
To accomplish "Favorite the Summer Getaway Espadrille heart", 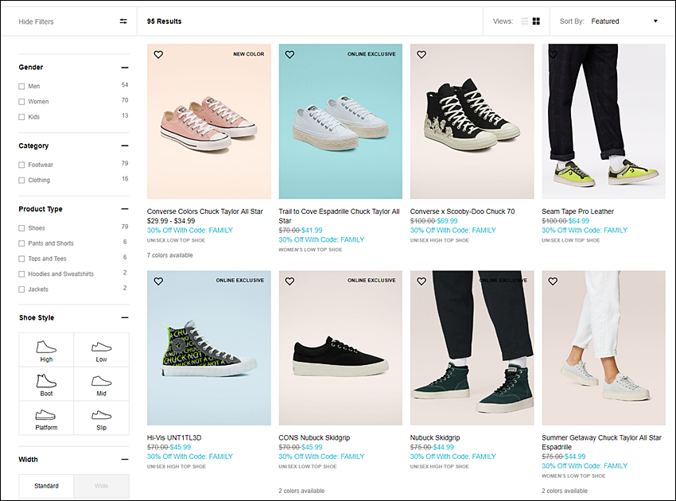I will point(553,281).
